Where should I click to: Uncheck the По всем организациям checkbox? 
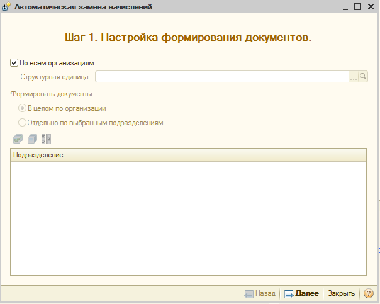(14, 63)
